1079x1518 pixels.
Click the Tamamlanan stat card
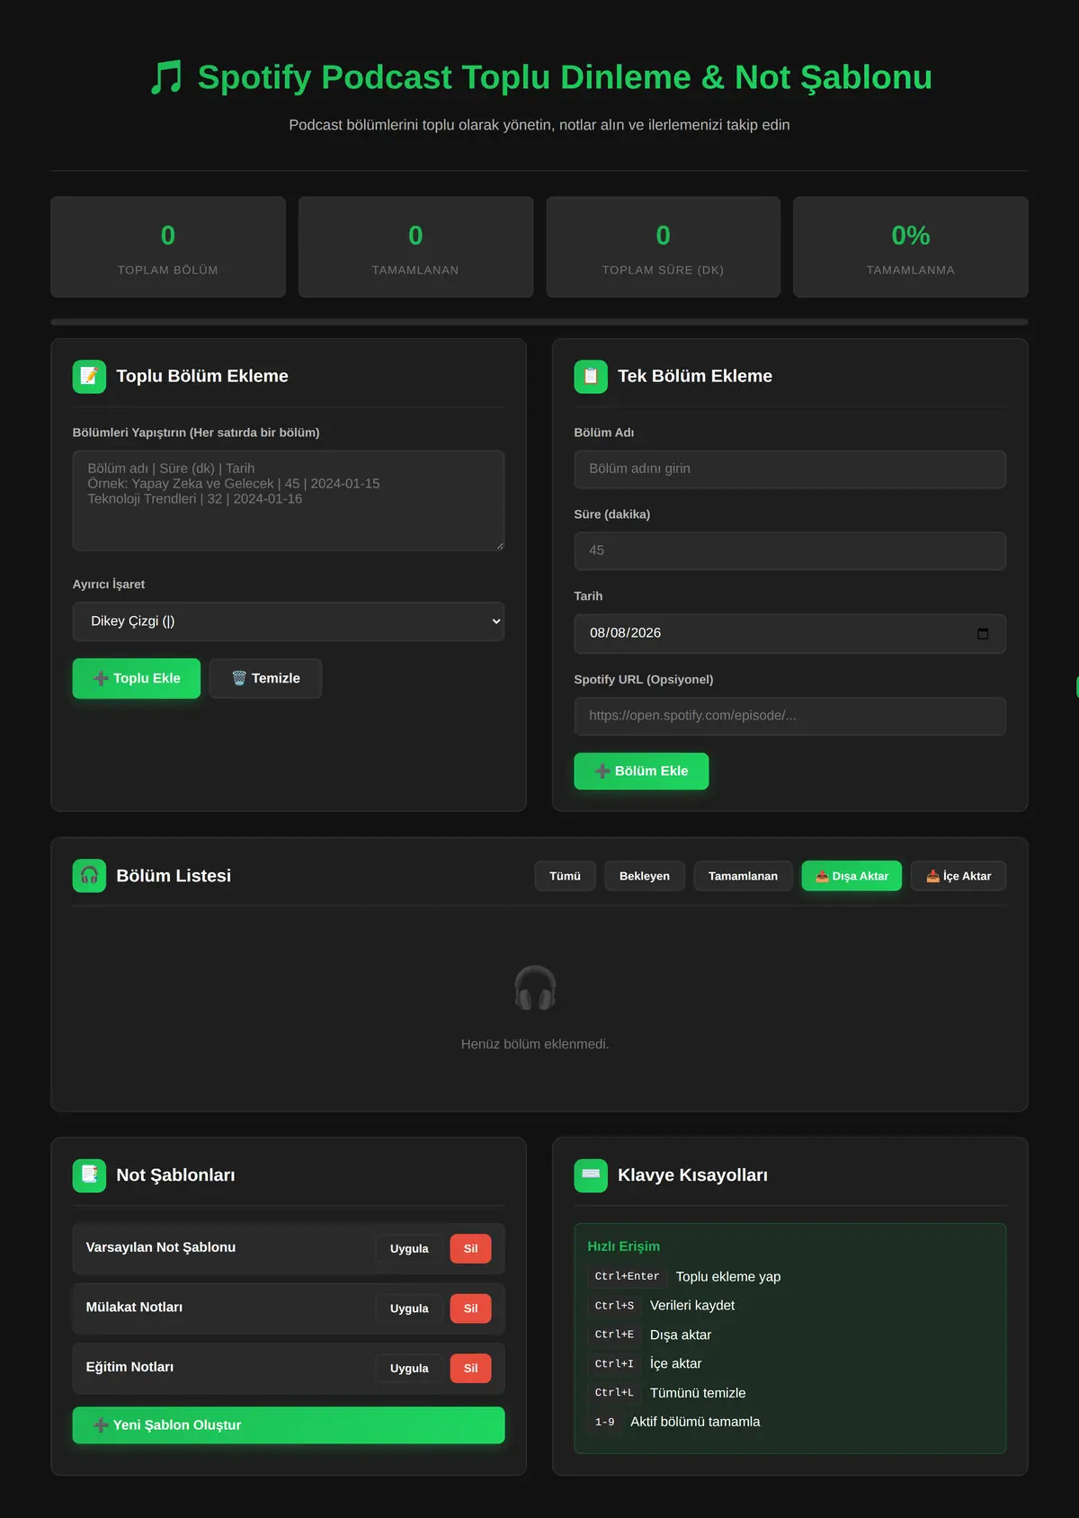(415, 247)
